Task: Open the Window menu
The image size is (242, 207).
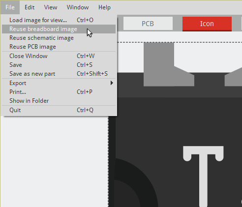Action: tap(78, 7)
